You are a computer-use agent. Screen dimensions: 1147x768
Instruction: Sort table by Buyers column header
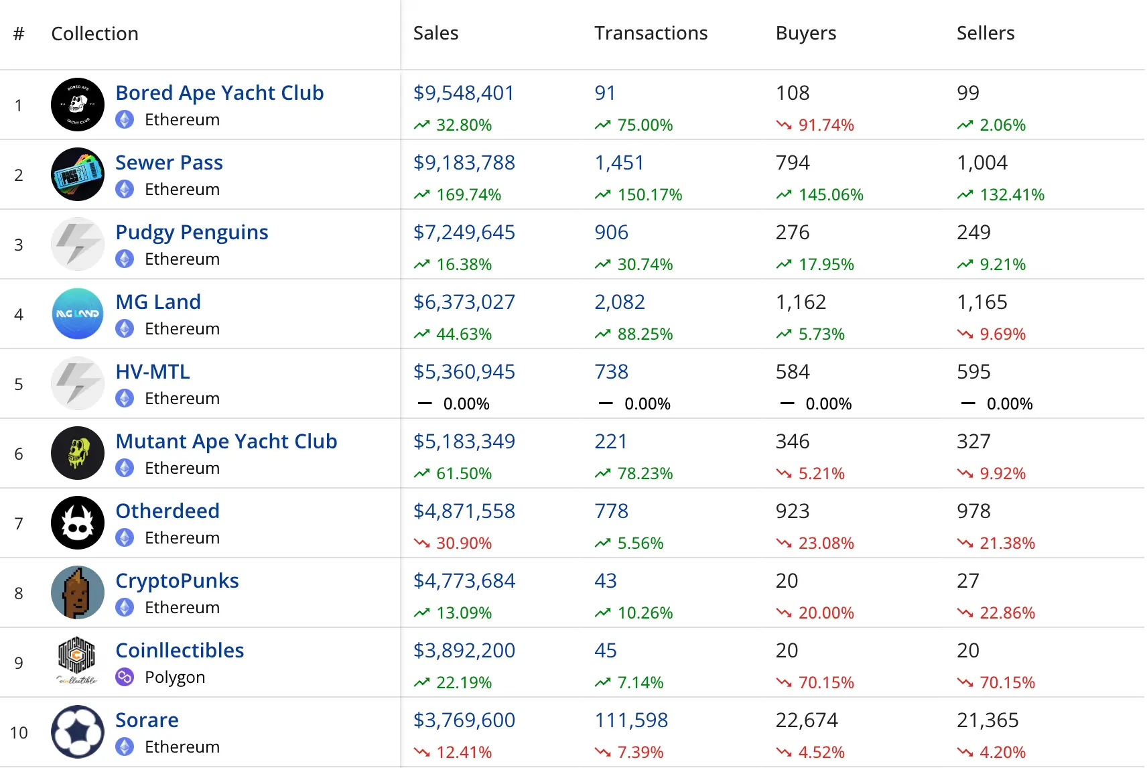806,34
